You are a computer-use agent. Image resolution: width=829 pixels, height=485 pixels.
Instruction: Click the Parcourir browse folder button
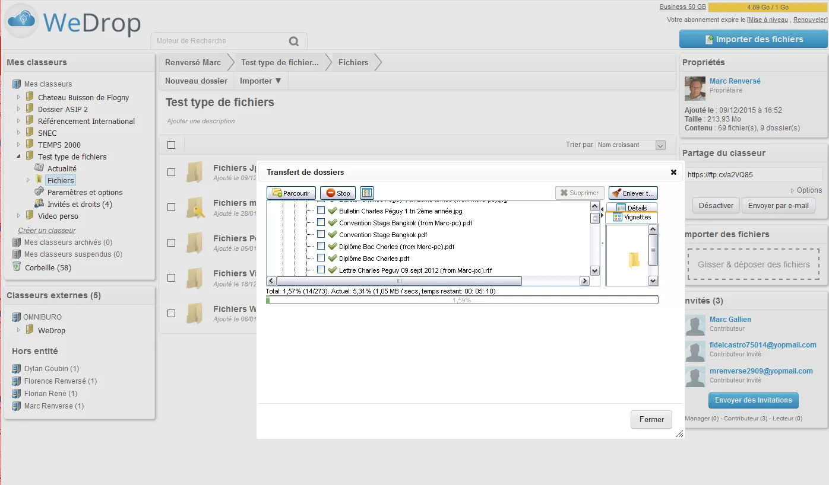tap(291, 193)
